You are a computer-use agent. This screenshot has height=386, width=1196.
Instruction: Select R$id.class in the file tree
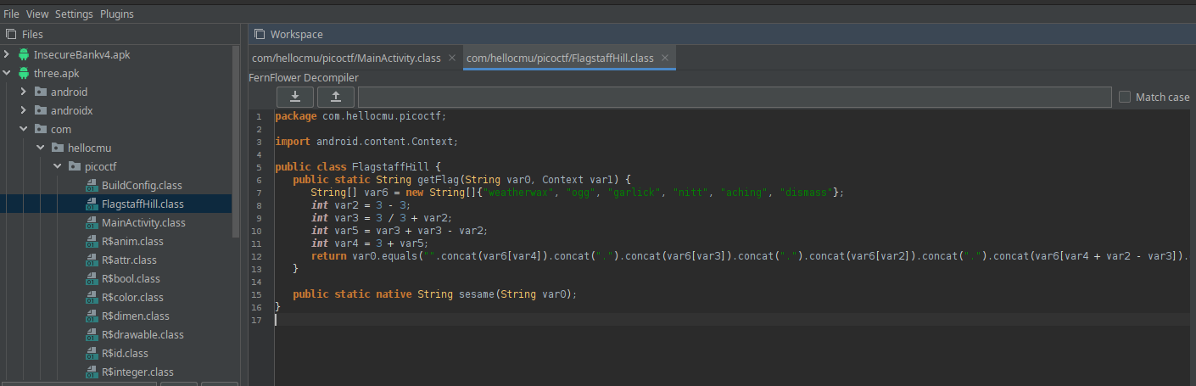(x=125, y=353)
